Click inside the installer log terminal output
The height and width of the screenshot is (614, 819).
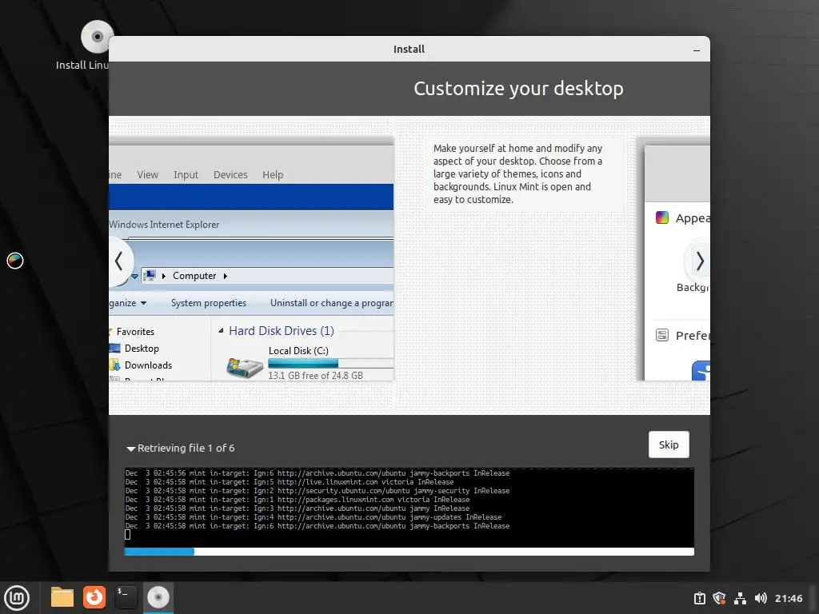click(x=409, y=508)
